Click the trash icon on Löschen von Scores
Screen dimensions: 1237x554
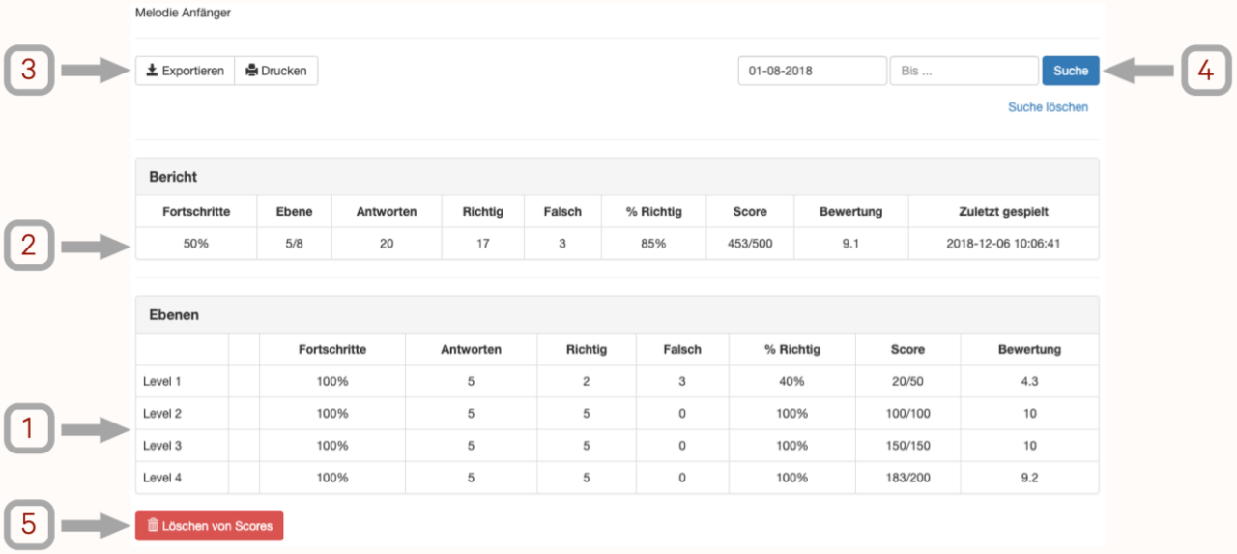click(x=153, y=526)
